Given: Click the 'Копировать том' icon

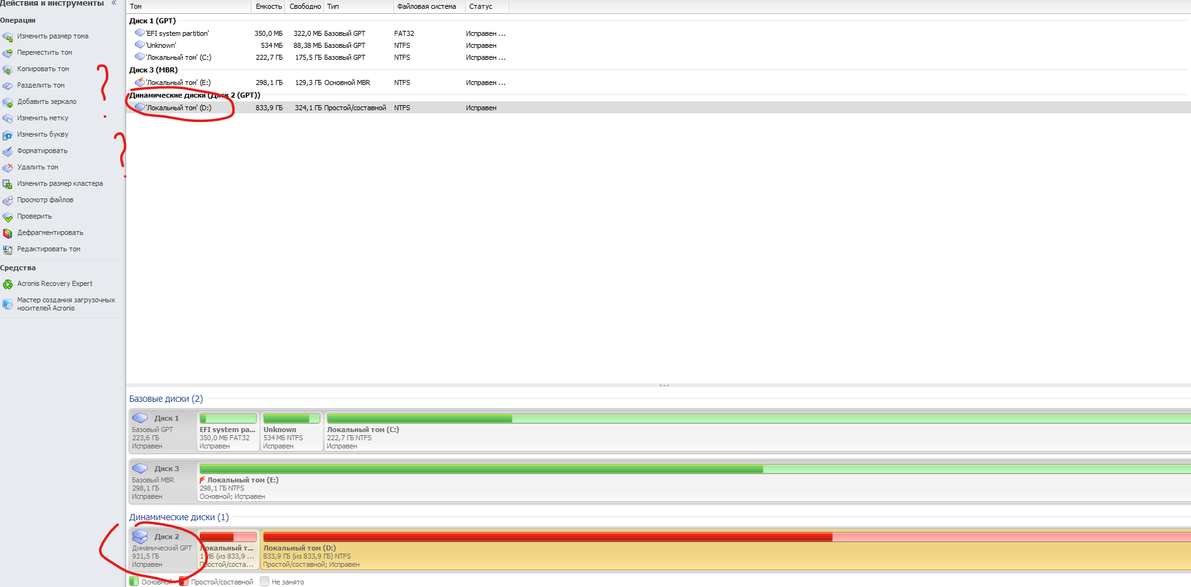Looking at the screenshot, I should tap(8, 69).
